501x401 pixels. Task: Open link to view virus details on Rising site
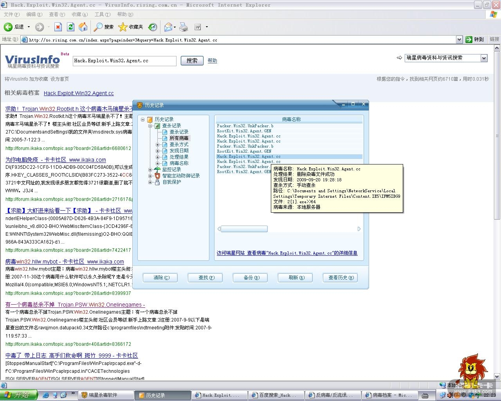287,253
